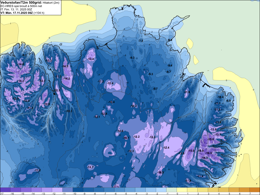The image size is (260, 195).
Task: Select the -6.4 temperature value
Action: pyautogui.click(x=170, y=40)
